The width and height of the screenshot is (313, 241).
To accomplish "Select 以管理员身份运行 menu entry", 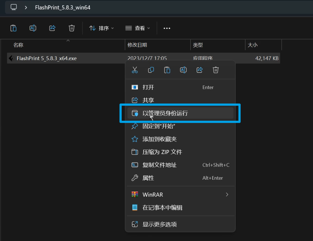I will click(181, 113).
